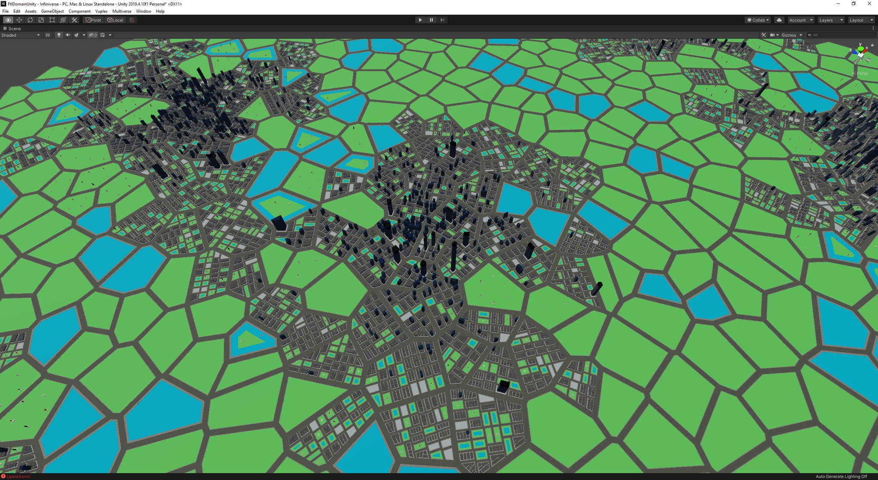The height and width of the screenshot is (480, 878).
Task: Open Scene tab options (three dots)
Action: click(873, 29)
